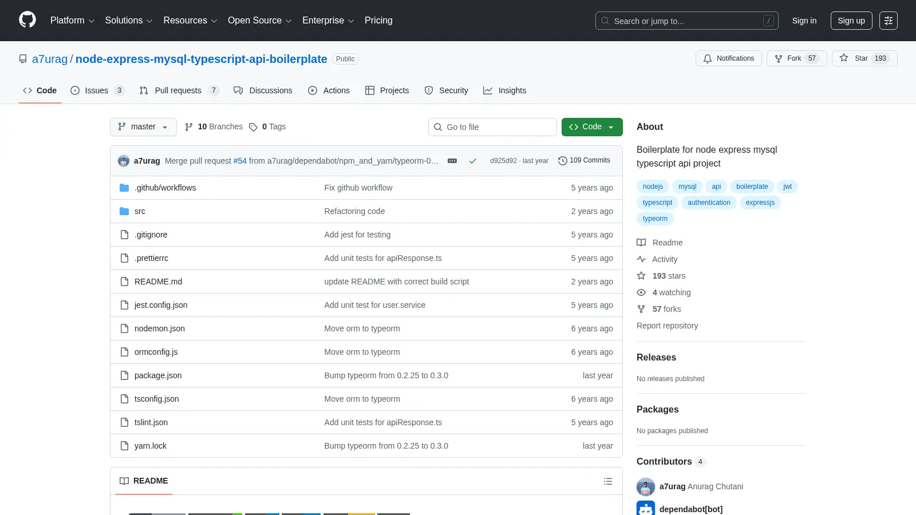This screenshot has height=515, width=916.
Task: Click the Sign up button
Action: point(851,21)
